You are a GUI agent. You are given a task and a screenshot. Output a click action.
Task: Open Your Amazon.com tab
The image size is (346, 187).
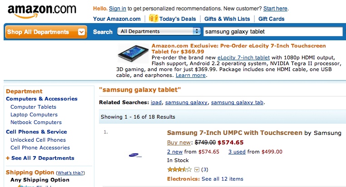tap(117, 19)
